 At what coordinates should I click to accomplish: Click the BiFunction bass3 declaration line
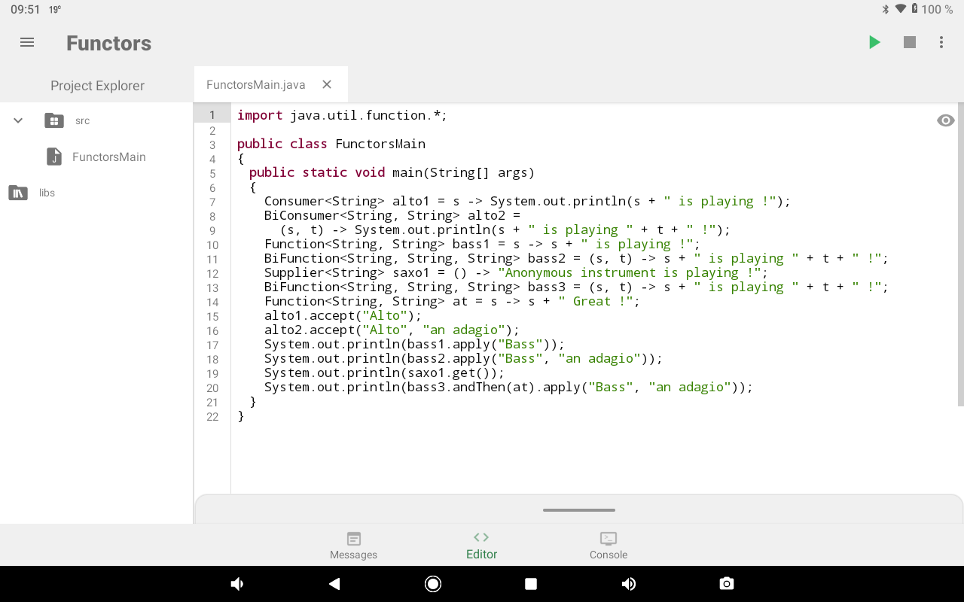click(576, 287)
